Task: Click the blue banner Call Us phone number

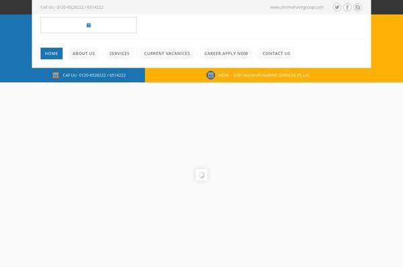Action: [x=94, y=75]
